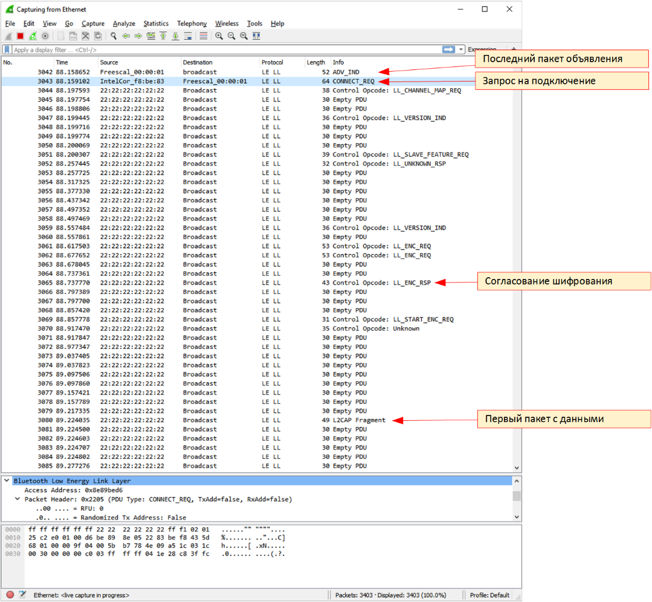This screenshot has width=652, height=602.
Task: Select packet 3065 LL_ENC_RSP row
Action: pos(257,283)
